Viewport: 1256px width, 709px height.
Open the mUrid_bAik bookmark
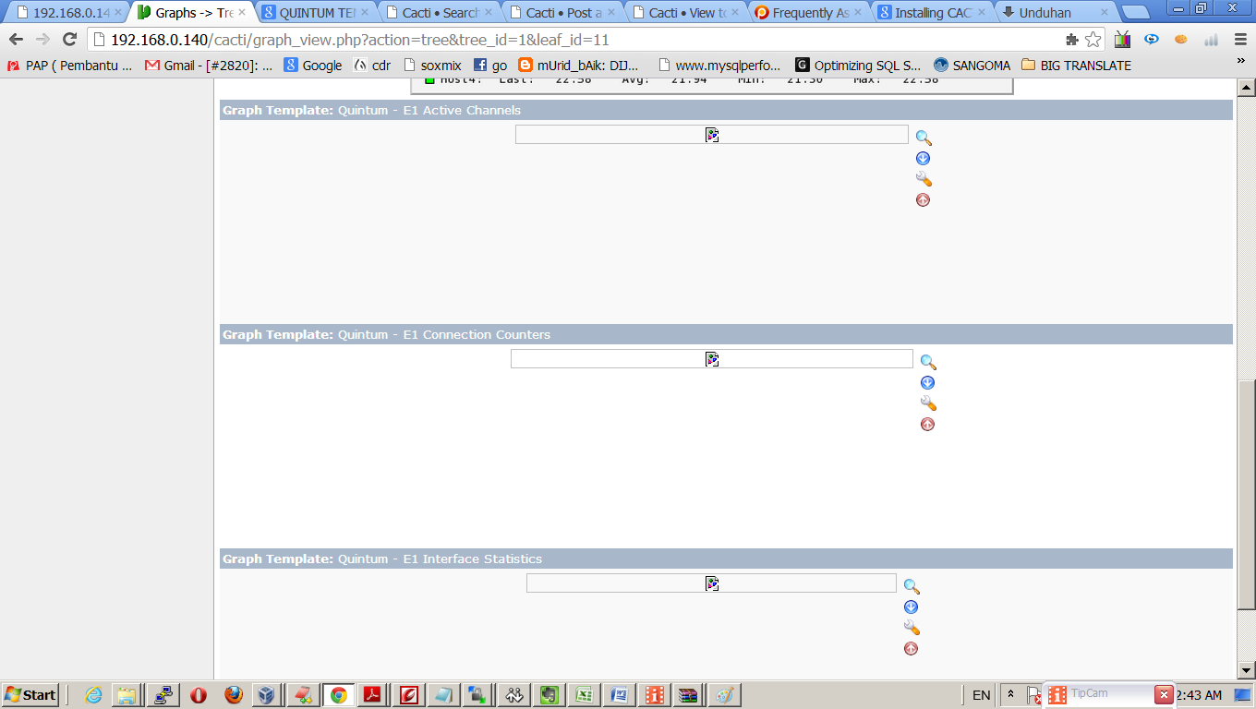point(579,66)
